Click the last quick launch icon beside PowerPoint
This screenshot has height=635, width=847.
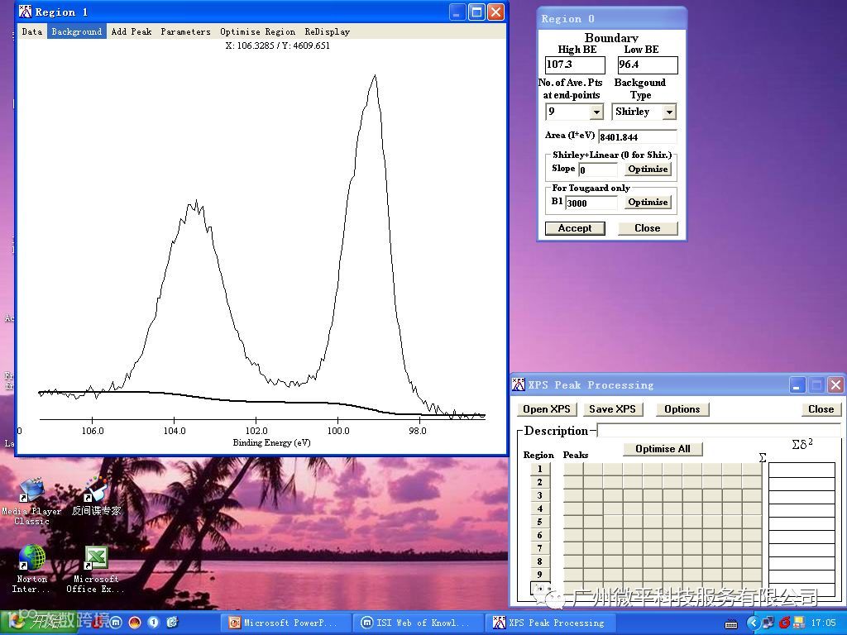point(172,623)
